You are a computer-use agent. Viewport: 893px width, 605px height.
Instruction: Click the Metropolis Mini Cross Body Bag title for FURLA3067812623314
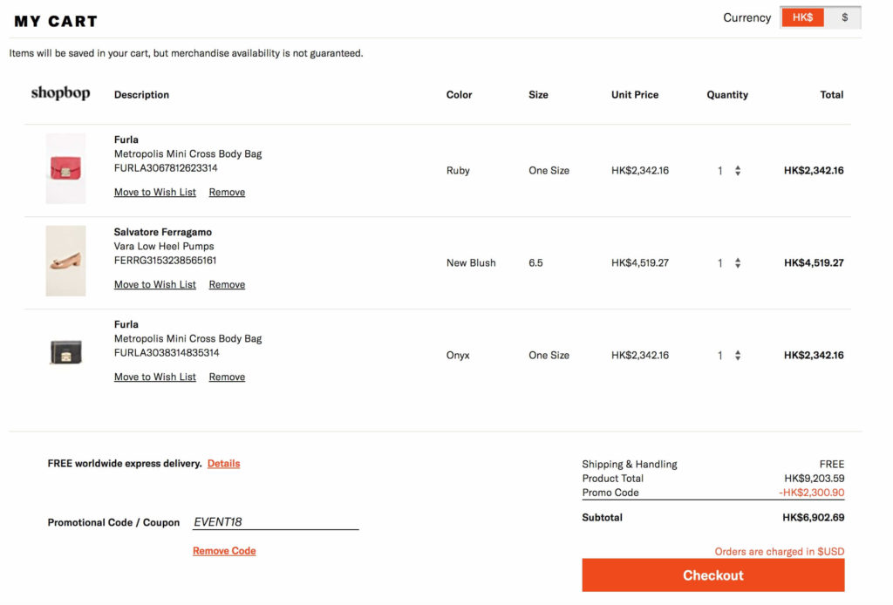188,153
